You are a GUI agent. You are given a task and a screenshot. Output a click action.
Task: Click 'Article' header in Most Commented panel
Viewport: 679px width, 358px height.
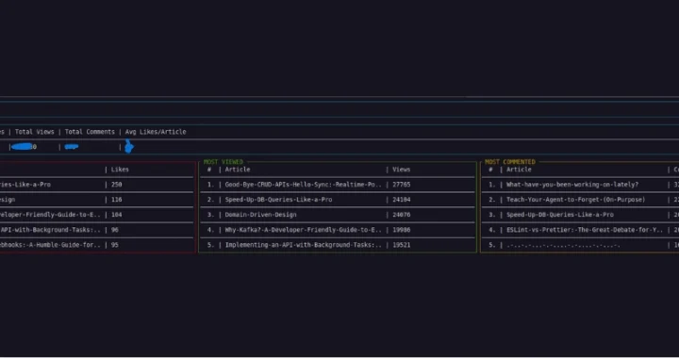(x=519, y=170)
